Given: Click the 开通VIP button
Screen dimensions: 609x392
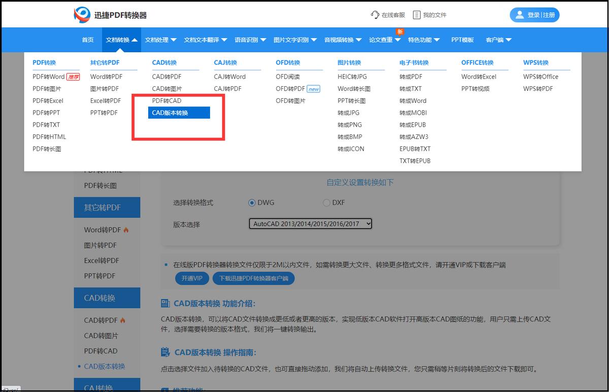Looking at the screenshot, I should click(x=192, y=278).
